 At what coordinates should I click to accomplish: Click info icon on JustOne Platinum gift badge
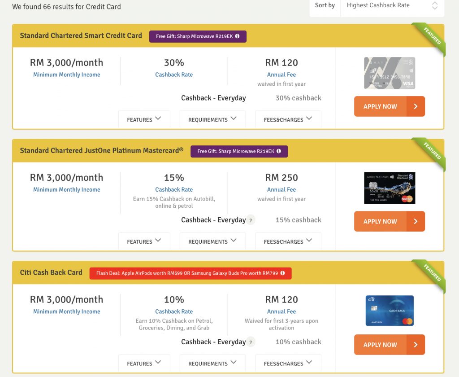click(278, 151)
